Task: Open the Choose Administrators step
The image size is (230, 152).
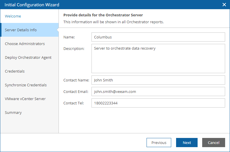Action: 29,44
